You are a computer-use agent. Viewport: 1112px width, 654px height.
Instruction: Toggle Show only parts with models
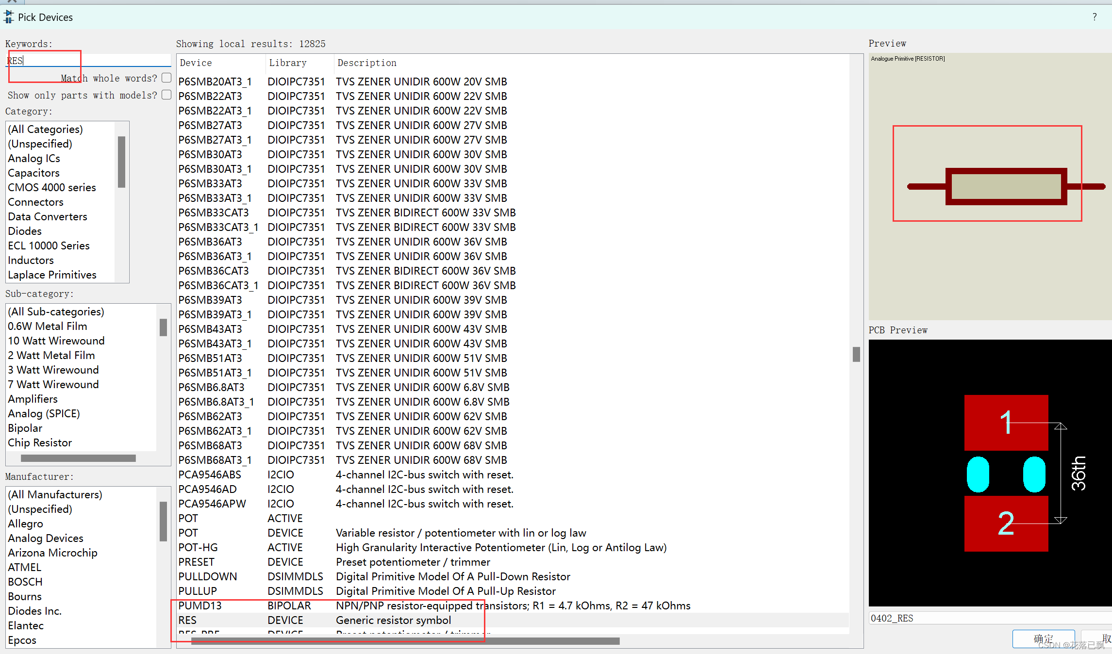click(x=166, y=95)
